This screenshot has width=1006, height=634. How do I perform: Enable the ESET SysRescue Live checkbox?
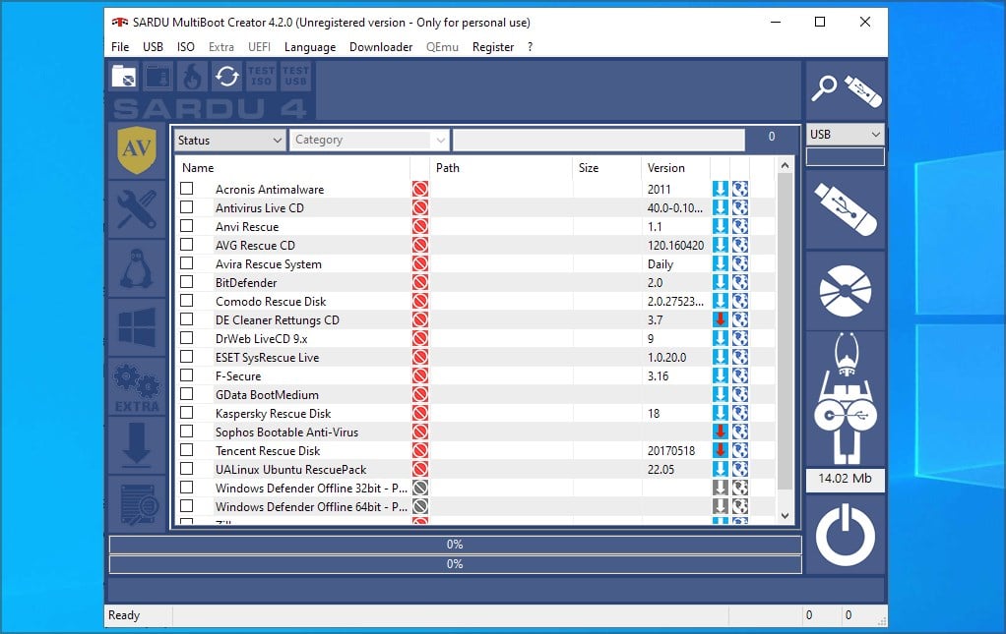(187, 357)
